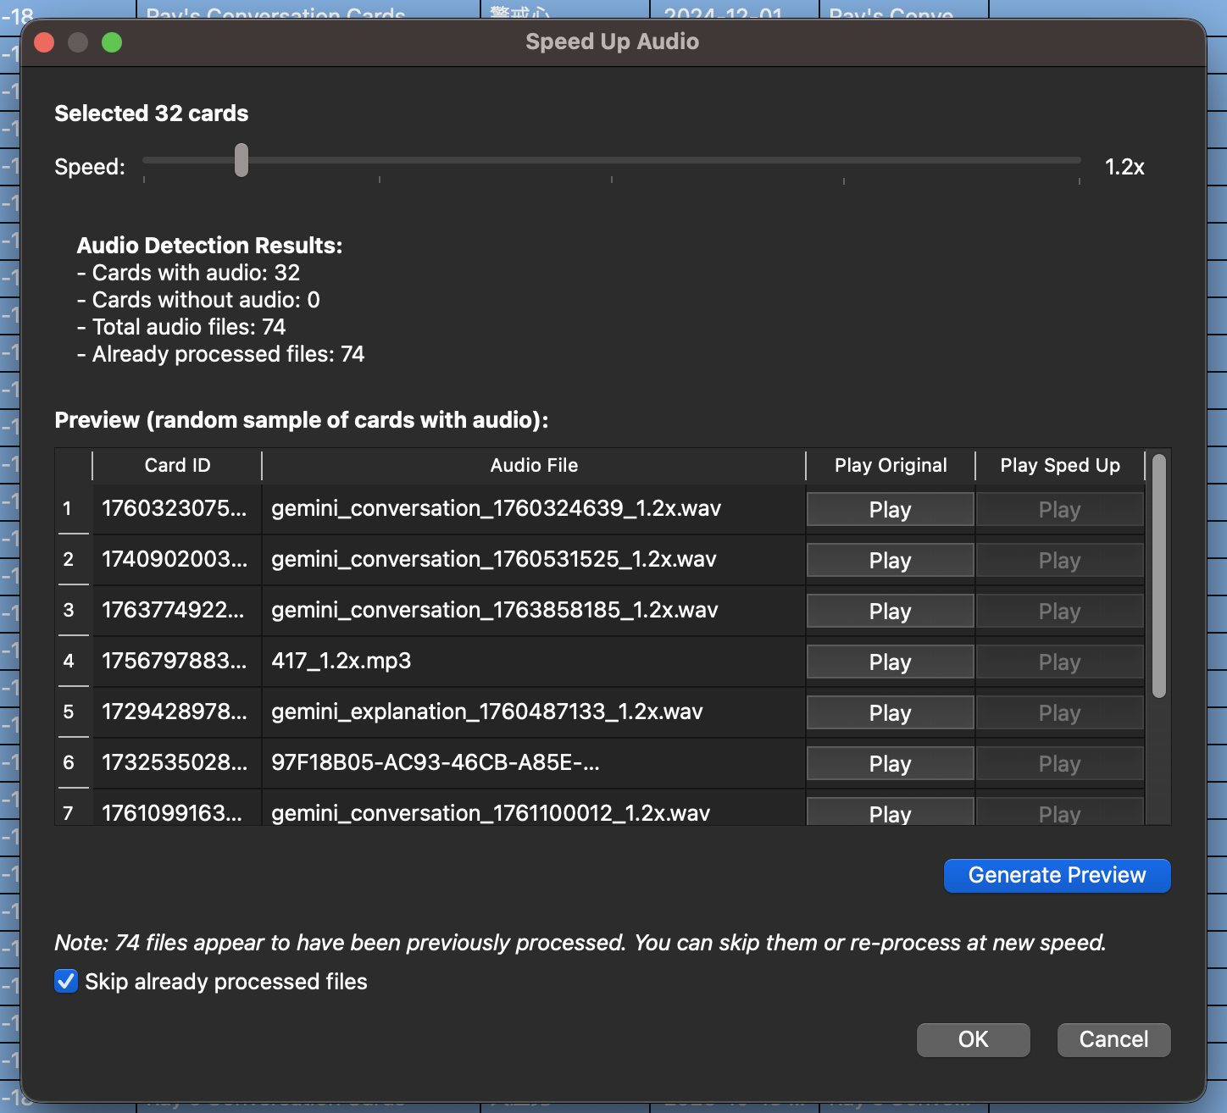Confirm with the OK button
This screenshot has width=1227, height=1113.
pyautogui.click(x=973, y=1039)
